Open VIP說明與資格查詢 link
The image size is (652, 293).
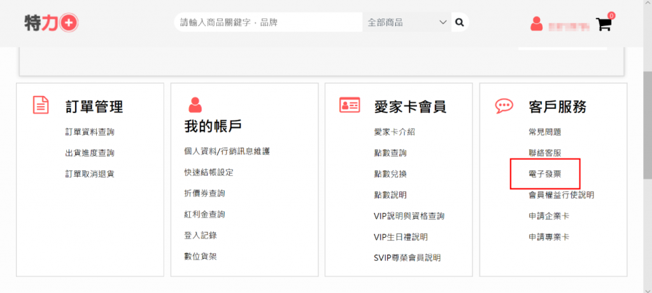point(409,216)
